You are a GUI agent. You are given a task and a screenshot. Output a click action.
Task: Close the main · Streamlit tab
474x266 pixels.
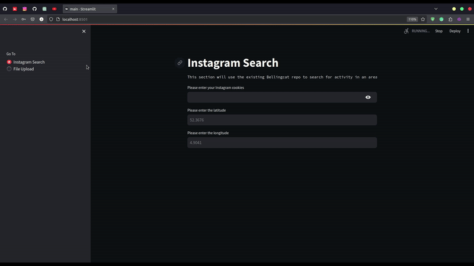(113, 9)
